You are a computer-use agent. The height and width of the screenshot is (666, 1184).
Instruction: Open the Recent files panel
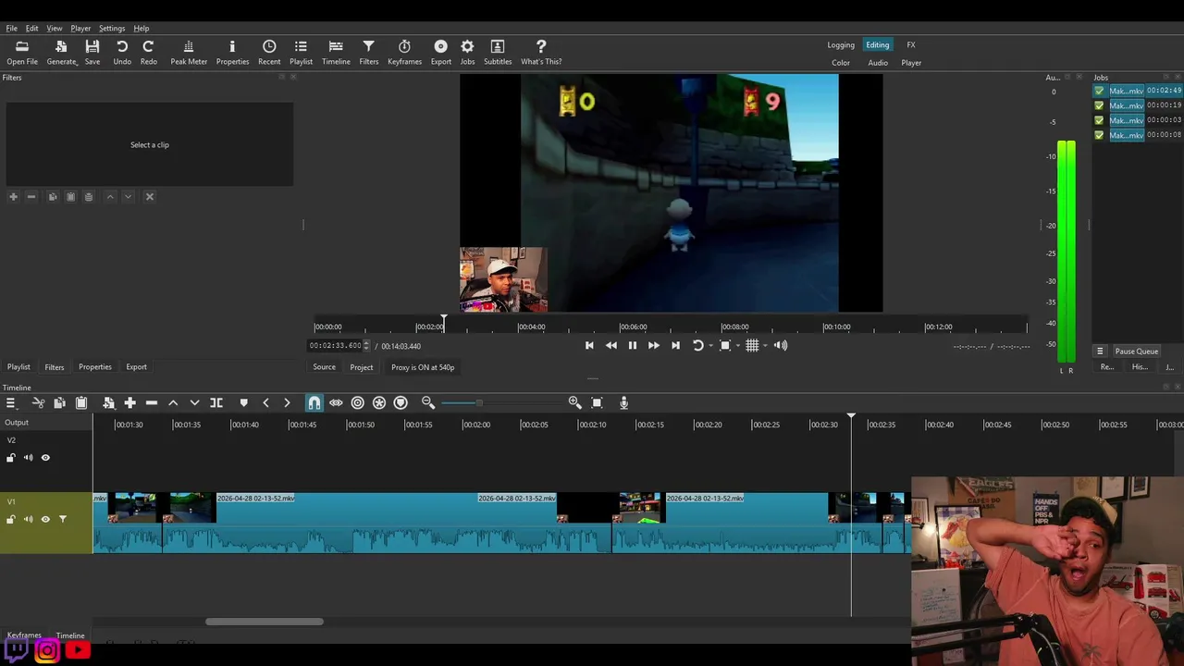[x=269, y=53]
